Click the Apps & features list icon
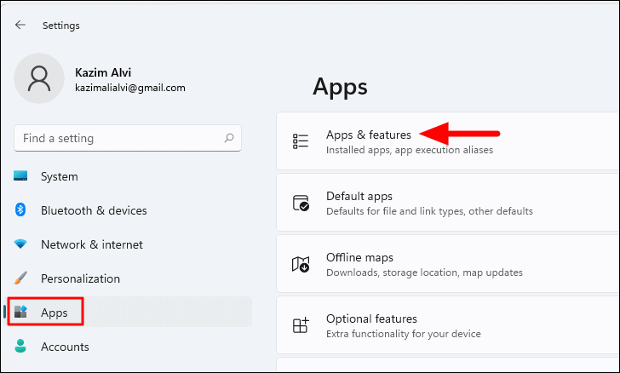The image size is (620, 373). [x=301, y=141]
